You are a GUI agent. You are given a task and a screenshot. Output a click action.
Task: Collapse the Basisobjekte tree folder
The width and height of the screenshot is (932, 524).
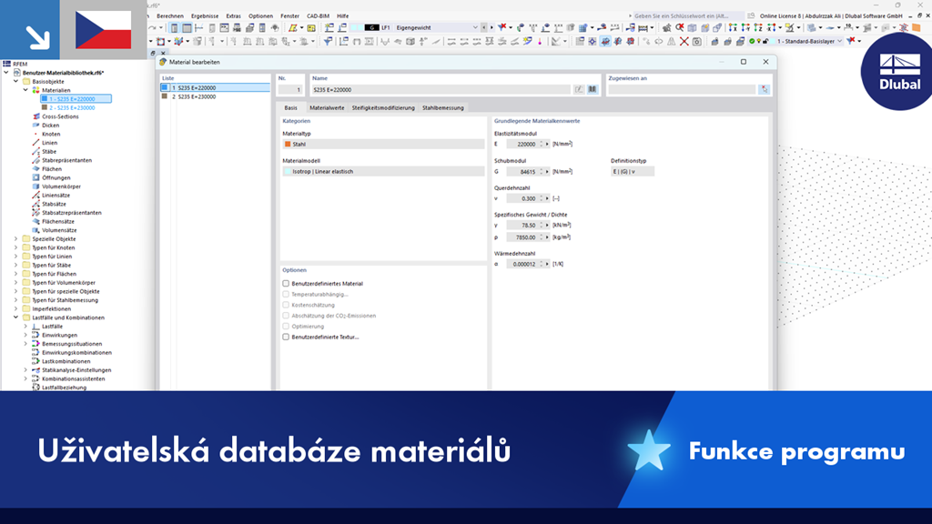(x=16, y=81)
